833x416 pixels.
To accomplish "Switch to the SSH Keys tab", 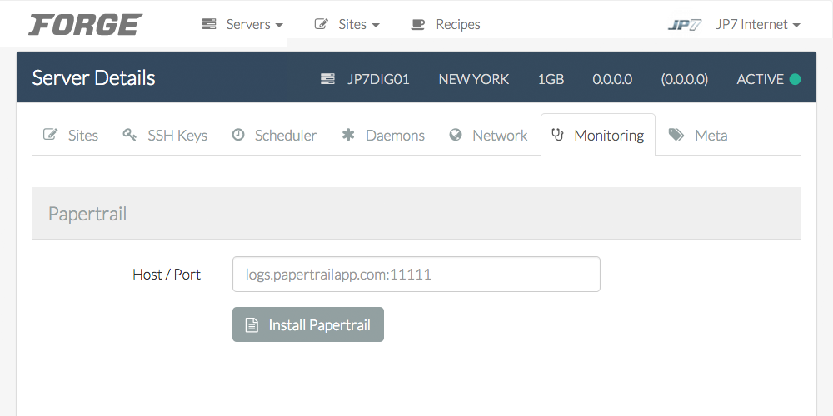I will [165, 136].
